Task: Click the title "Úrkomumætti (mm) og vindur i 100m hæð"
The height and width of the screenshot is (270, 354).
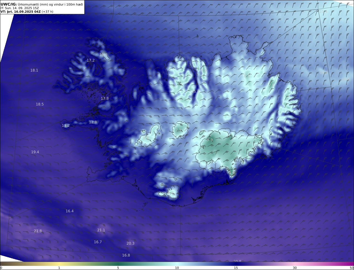Action: point(50,4)
